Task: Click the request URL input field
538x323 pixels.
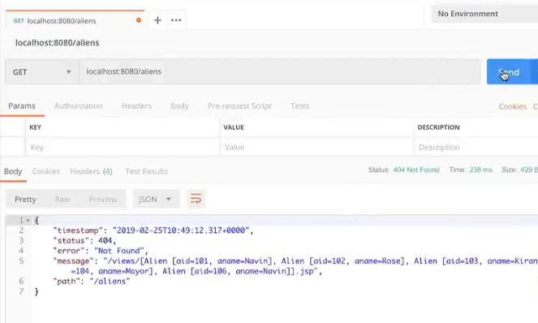Action: point(280,71)
